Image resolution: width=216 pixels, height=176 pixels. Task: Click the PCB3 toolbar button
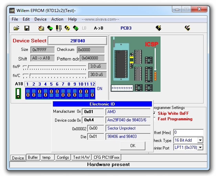coord(126,28)
